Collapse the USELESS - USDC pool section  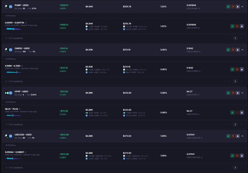pos(243,136)
